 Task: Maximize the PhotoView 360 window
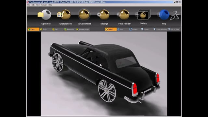(x=177, y=2)
